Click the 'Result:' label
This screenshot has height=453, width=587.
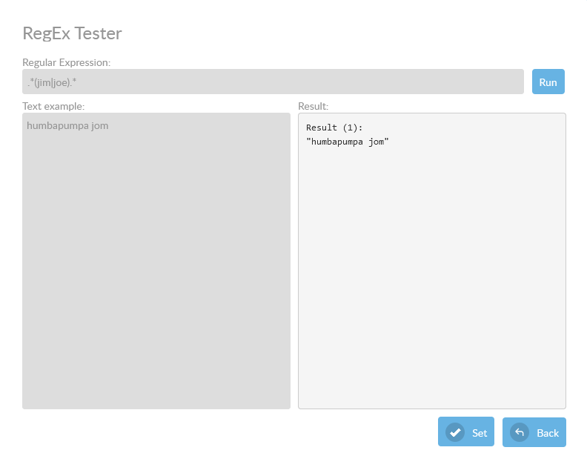(x=313, y=106)
